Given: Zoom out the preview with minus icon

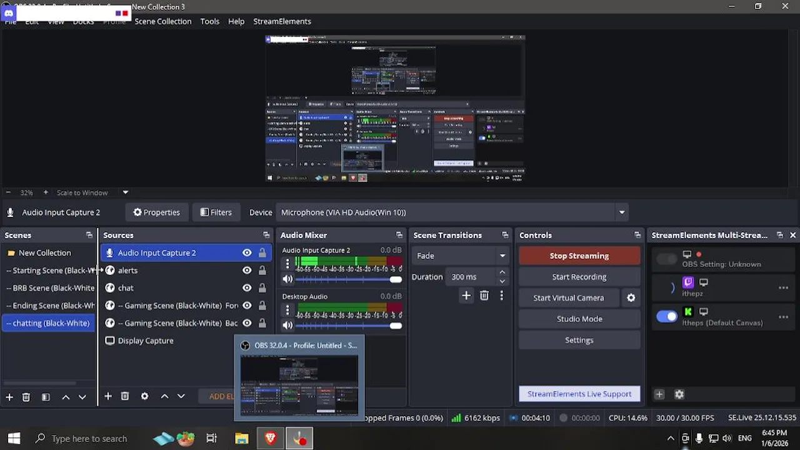Looking at the screenshot, I should tap(8, 192).
